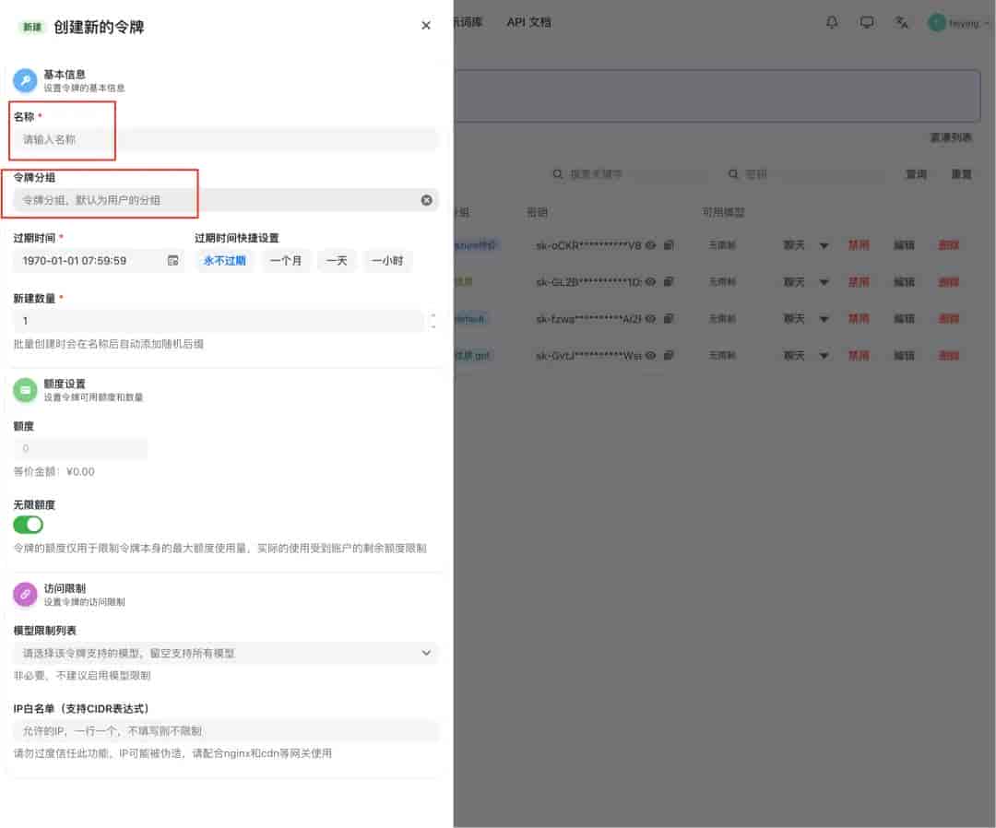The image size is (996, 828).
Task: Set expiry to 一个月
Action: 286,260
